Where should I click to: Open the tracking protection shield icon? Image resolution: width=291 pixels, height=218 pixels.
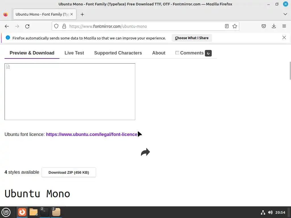coord(56,26)
